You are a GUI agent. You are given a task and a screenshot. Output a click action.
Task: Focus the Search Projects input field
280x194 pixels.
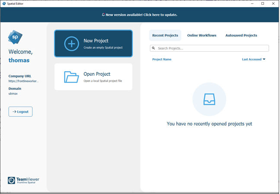point(210,48)
